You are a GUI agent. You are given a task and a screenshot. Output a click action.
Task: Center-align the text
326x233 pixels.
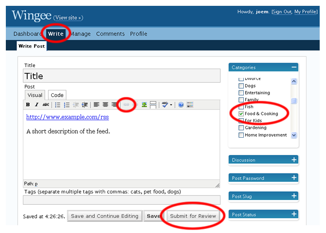click(106, 105)
